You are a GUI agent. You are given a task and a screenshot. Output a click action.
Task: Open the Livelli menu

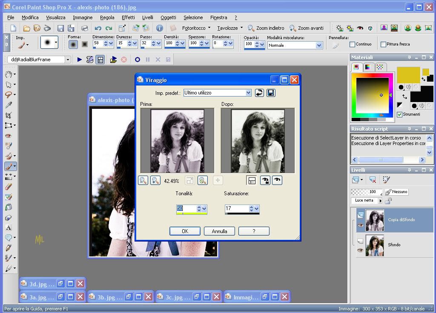click(x=148, y=17)
